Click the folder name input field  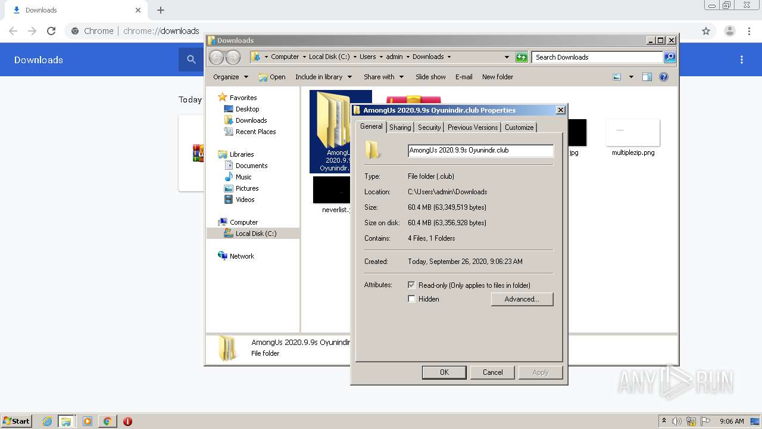click(480, 151)
